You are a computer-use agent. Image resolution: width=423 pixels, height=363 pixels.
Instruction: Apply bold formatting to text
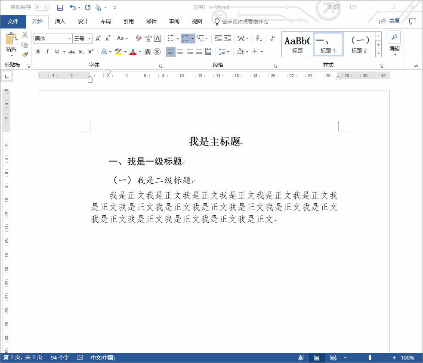[37, 52]
